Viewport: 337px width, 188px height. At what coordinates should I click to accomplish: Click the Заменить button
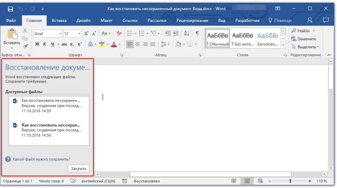tap(304, 39)
